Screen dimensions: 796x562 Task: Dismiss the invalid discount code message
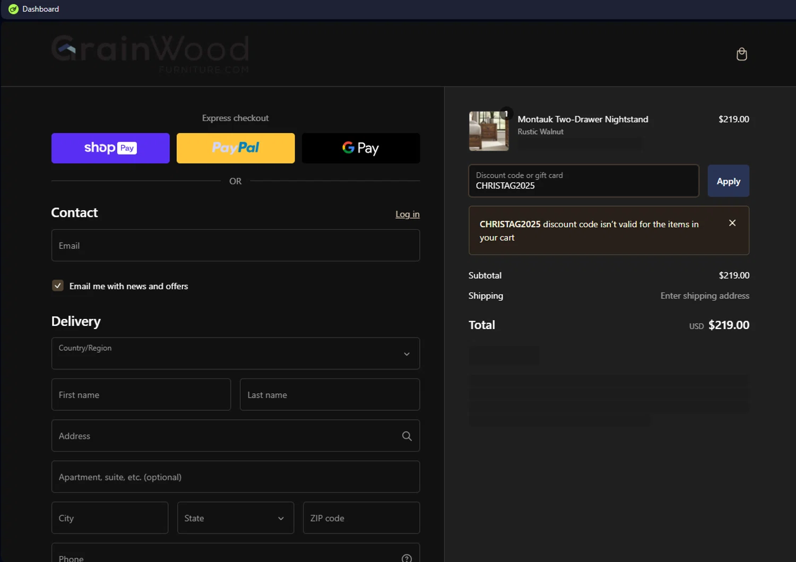pos(732,223)
